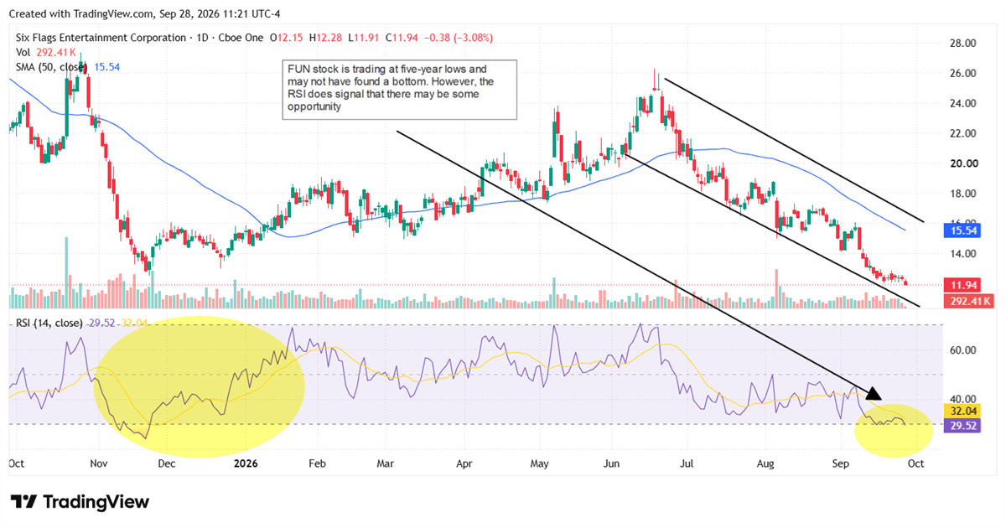Click the TradingView logo icon

click(24, 502)
